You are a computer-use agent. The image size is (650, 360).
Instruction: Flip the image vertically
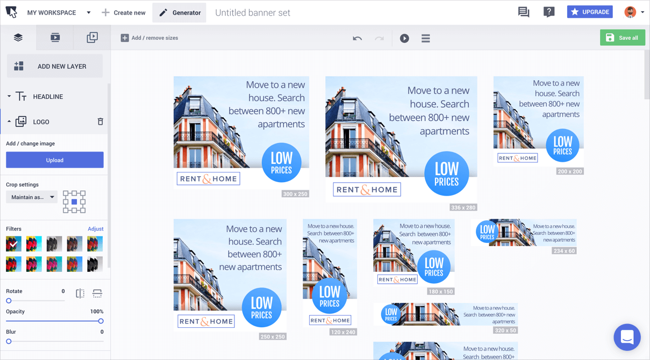(97, 293)
